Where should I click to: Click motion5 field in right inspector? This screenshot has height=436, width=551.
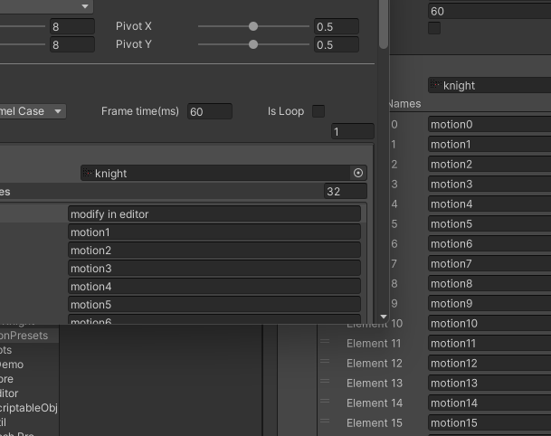click(489, 223)
